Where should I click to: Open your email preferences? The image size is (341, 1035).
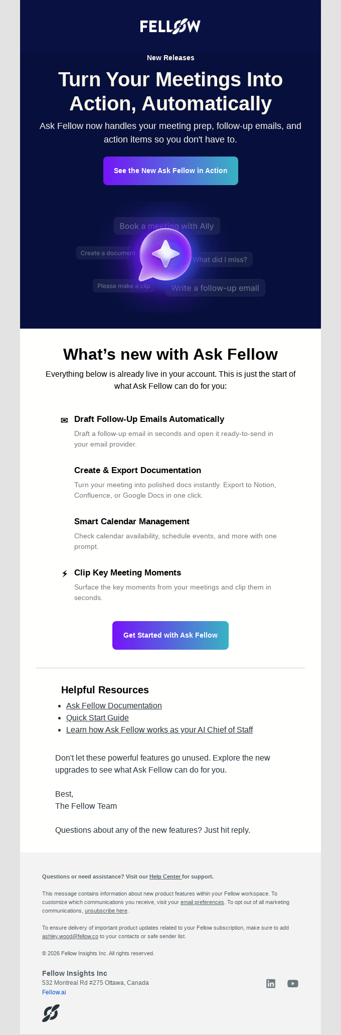[203, 902]
